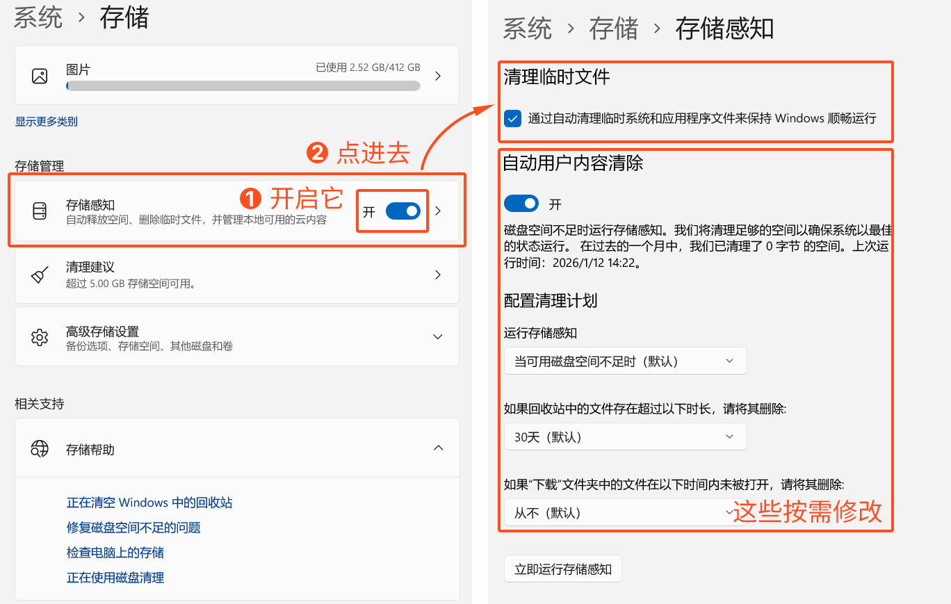
Task: Open the recycle bin 30天 dropdown
Action: pos(624,436)
